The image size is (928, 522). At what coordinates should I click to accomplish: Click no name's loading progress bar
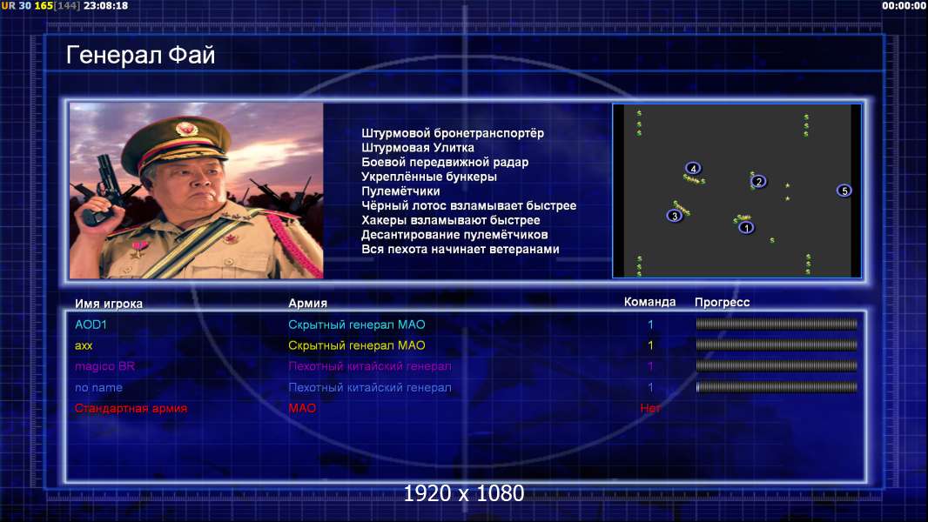(777, 387)
